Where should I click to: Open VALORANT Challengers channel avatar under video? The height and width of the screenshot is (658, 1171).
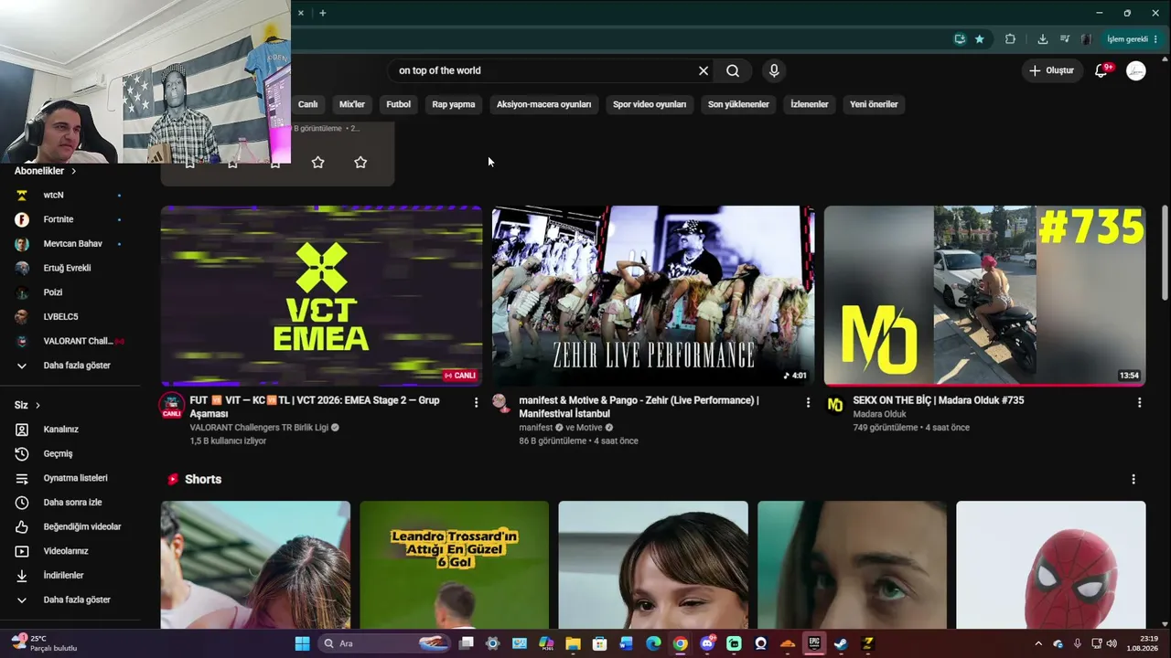[x=172, y=406]
